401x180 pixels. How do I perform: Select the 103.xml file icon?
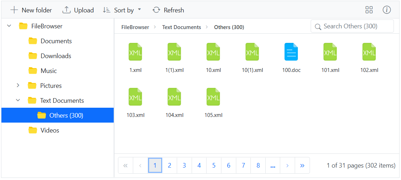pyautogui.click(x=135, y=97)
